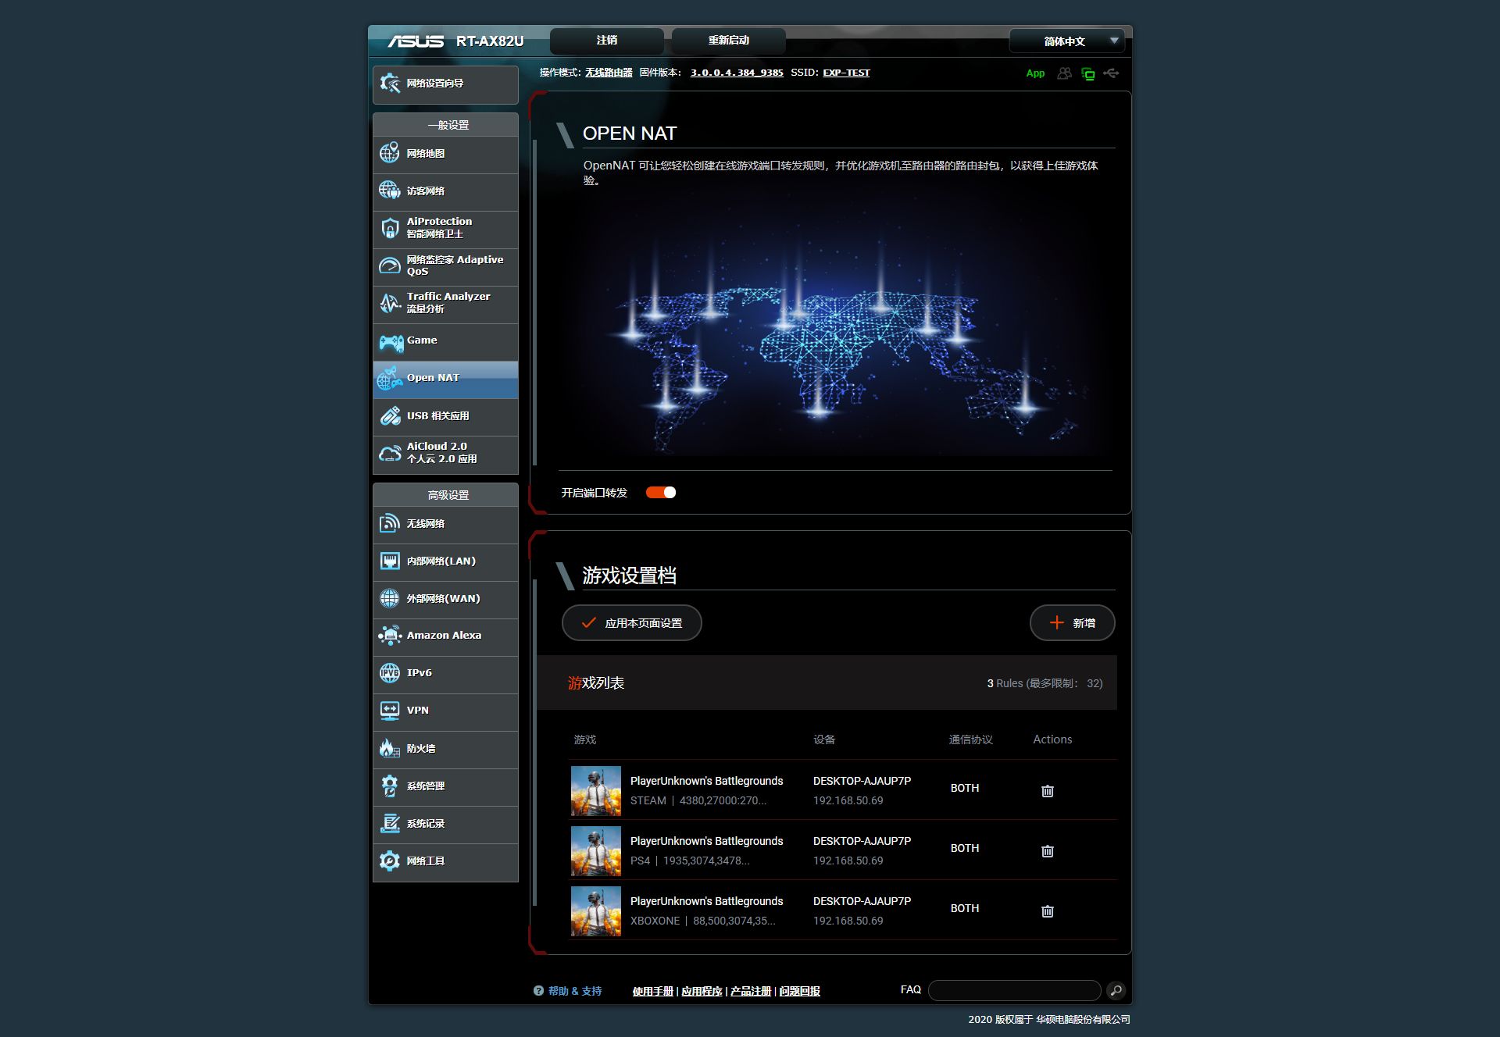Select the Game menu item

click(x=445, y=341)
